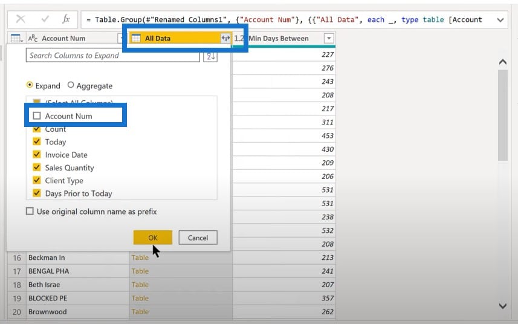This screenshot has width=518, height=324.
Task: Select the BENGAL PHA cell
Action: tap(77, 271)
